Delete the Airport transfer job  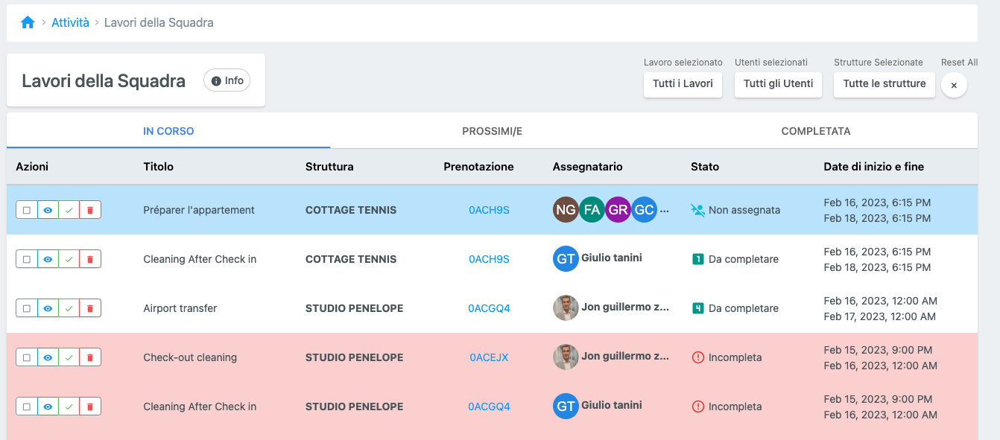(x=90, y=308)
